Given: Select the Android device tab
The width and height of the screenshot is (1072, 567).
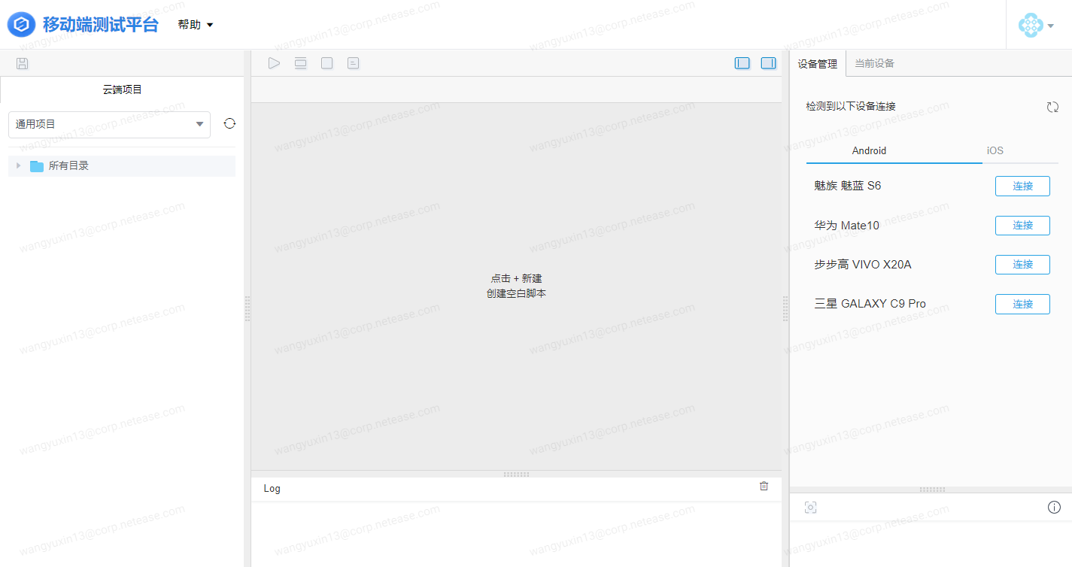Looking at the screenshot, I should [869, 150].
